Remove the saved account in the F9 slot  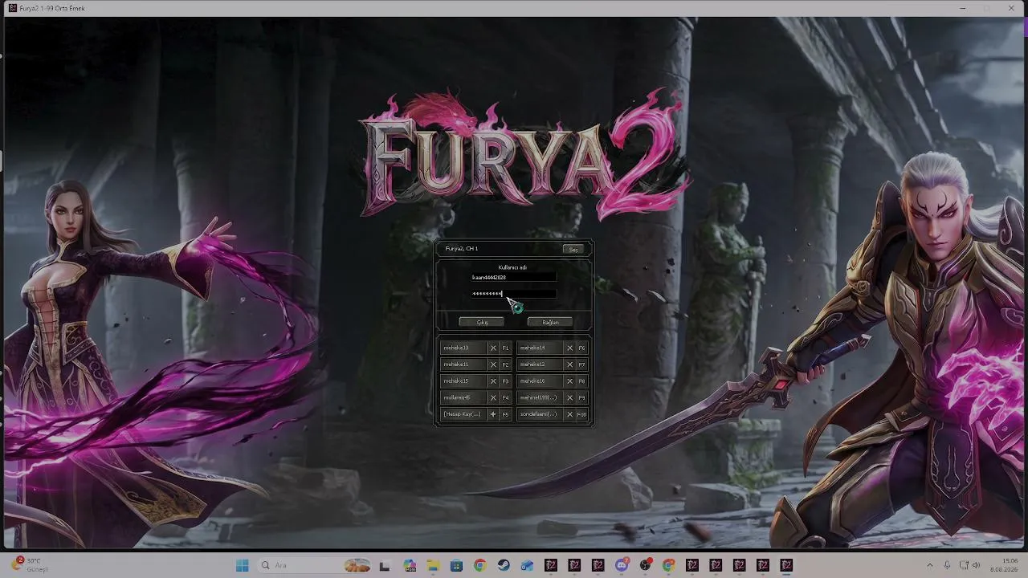click(569, 398)
